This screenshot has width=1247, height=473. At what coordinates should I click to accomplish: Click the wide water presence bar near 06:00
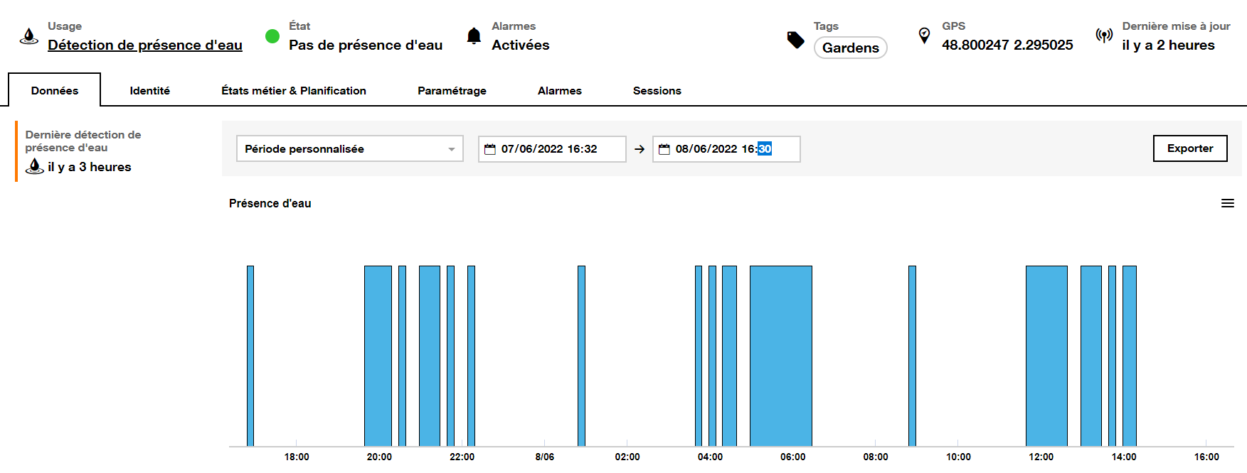click(x=780, y=355)
